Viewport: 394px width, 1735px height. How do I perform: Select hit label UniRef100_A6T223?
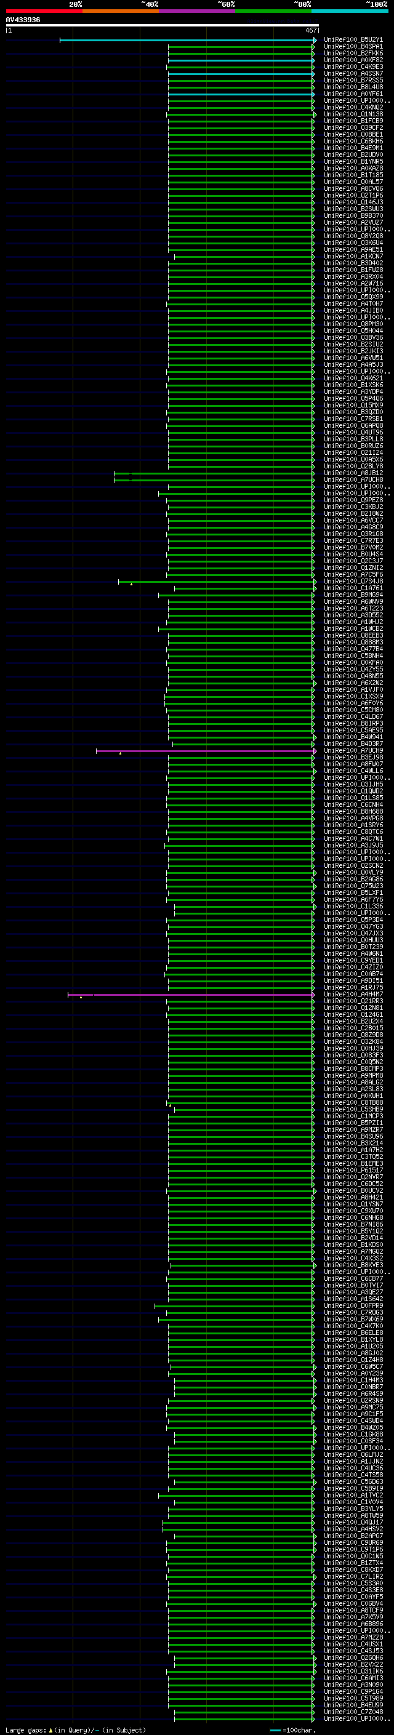point(353,609)
